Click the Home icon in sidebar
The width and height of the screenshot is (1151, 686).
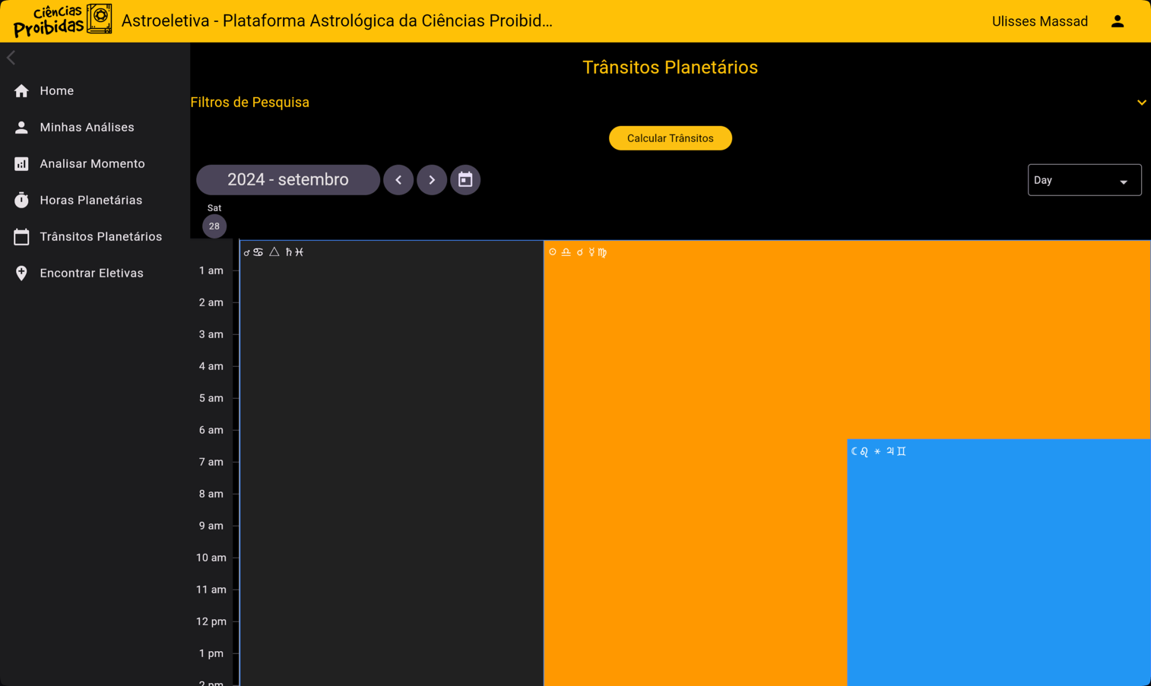click(21, 90)
